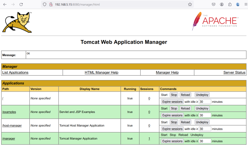Screen dimensions: 248x147
Task: Stop the root / application
Action: tap(174, 95)
